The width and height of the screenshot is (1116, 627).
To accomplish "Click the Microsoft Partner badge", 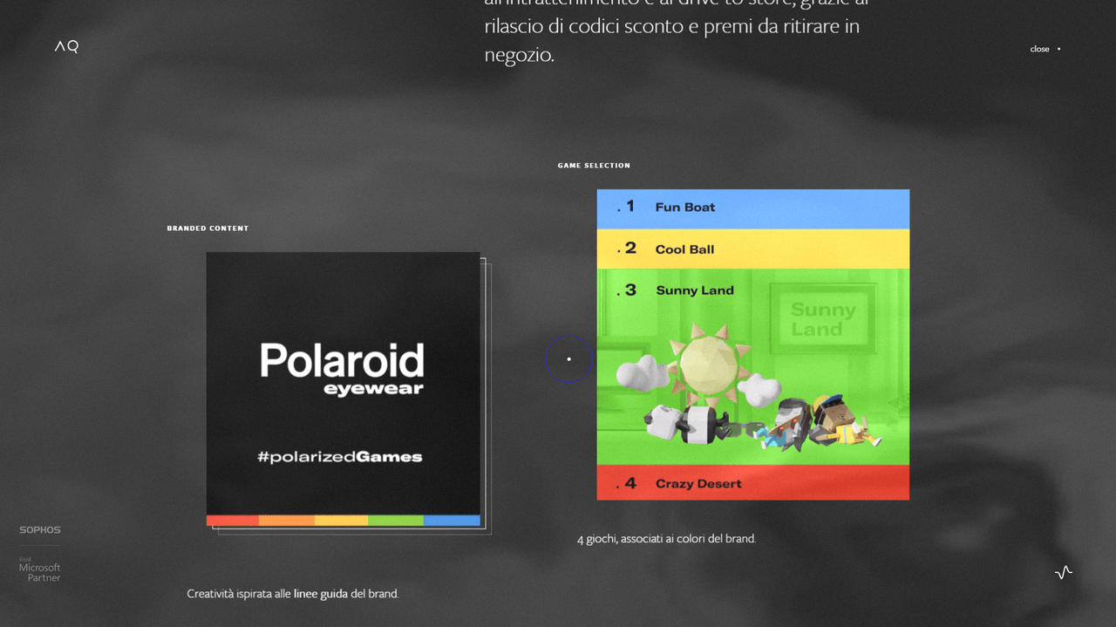I will click(40, 569).
